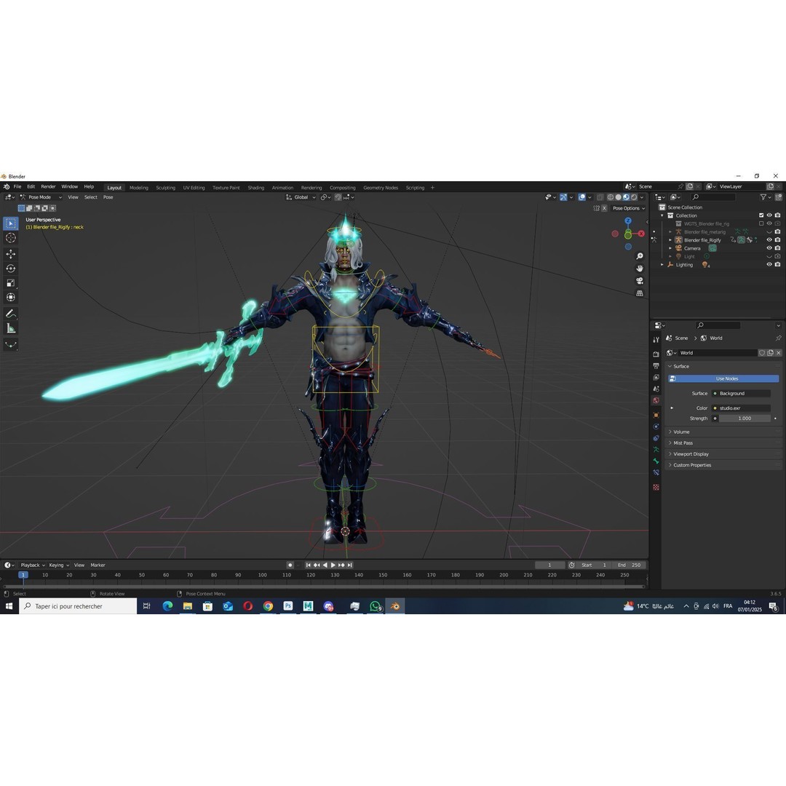
Task: Open the Tool properties tab
Action: (x=656, y=340)
